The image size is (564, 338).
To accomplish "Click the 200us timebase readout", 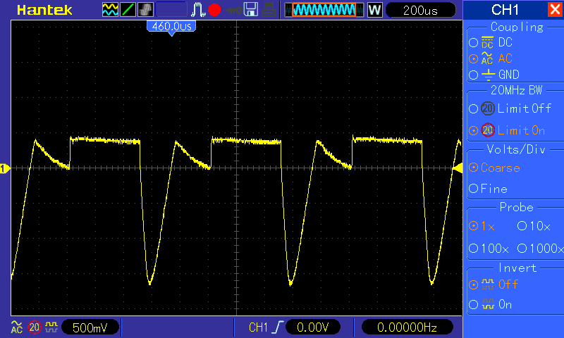I will click(420, 10).
